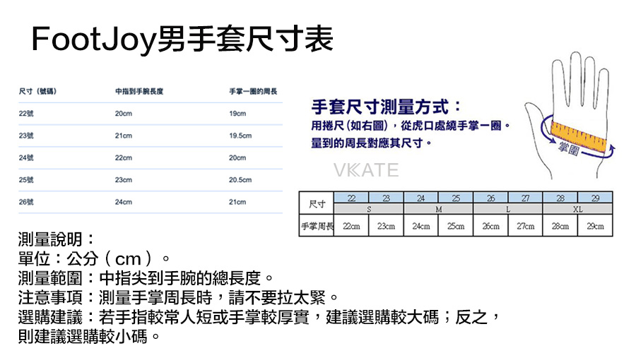Click the "20.5cm" palm circumference value
Screen dimensions: 636x353
pos(240,180)
